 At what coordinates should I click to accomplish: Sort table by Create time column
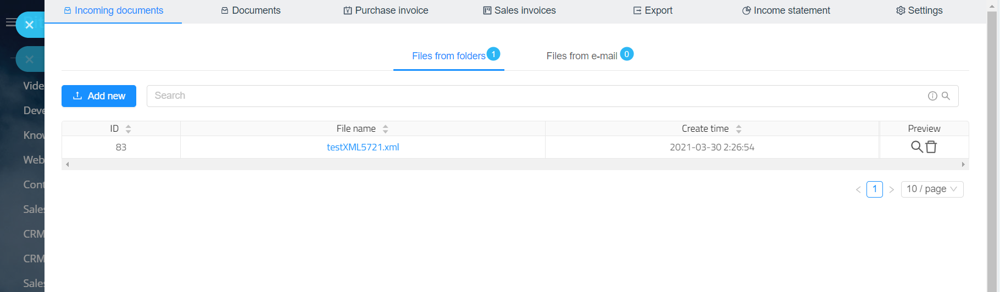click(x=738, y=129)
